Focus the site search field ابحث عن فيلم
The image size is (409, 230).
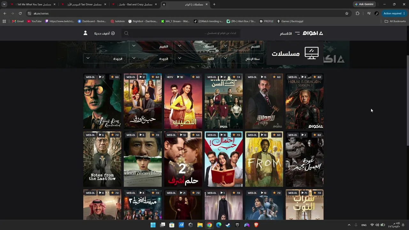pyautogui.click(x=181, y=33)
